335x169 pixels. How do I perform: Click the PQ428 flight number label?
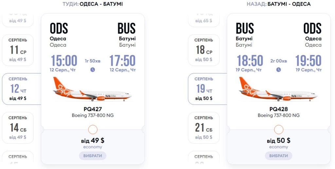pyautogui.click(x=278, y=109)
